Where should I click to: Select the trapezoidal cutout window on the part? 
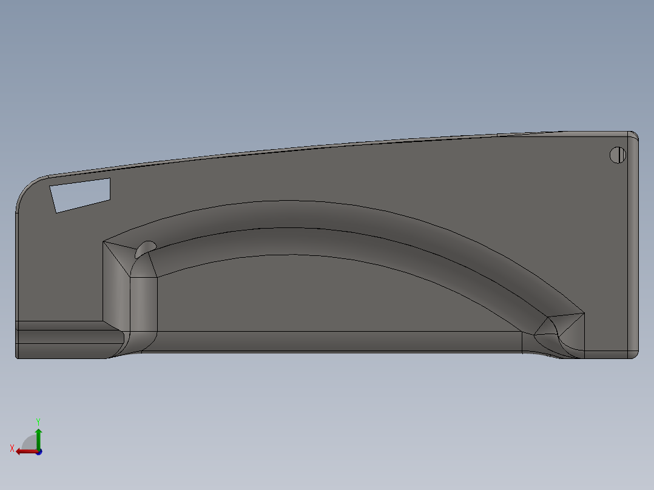[81, 195]
